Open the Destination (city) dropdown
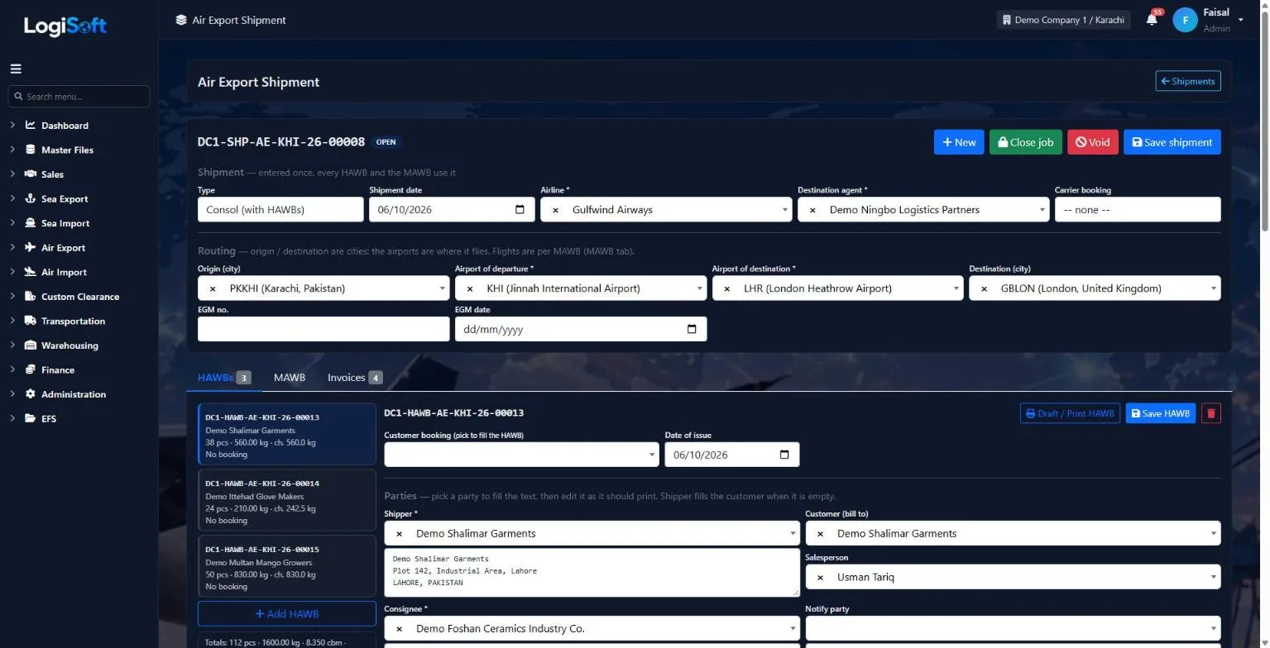Screen dimensions: 1270x648 tap(1095, 288)
